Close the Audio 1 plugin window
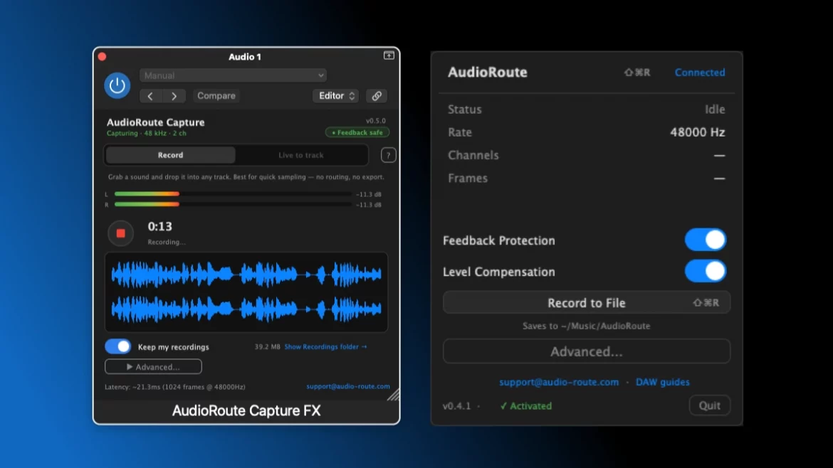Viewport: 833px width, 468px height. tap(102, 57)
